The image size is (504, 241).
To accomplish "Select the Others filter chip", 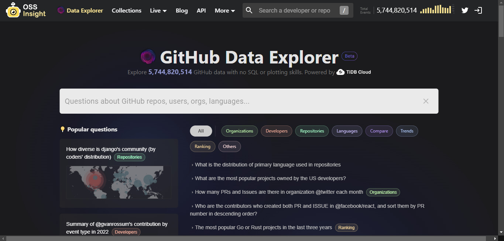I will pyautogui.click(x=229, y=147).
